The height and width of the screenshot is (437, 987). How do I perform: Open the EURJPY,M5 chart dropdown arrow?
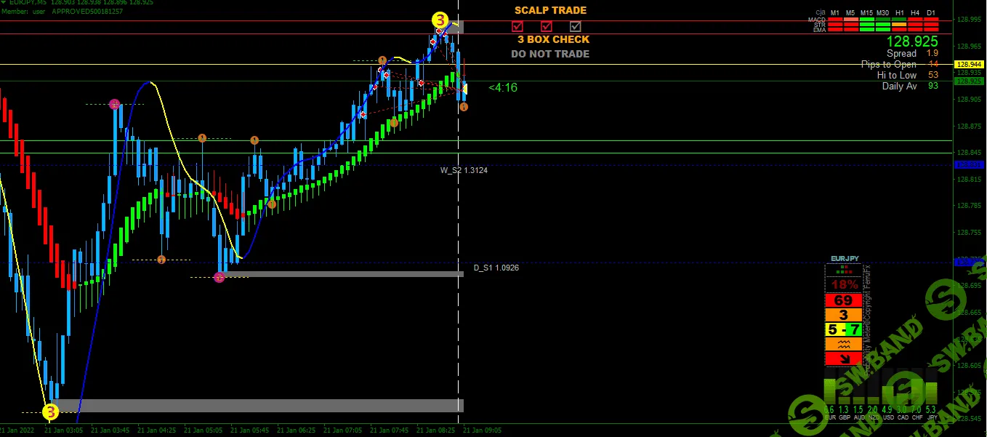tap(4, 3)
